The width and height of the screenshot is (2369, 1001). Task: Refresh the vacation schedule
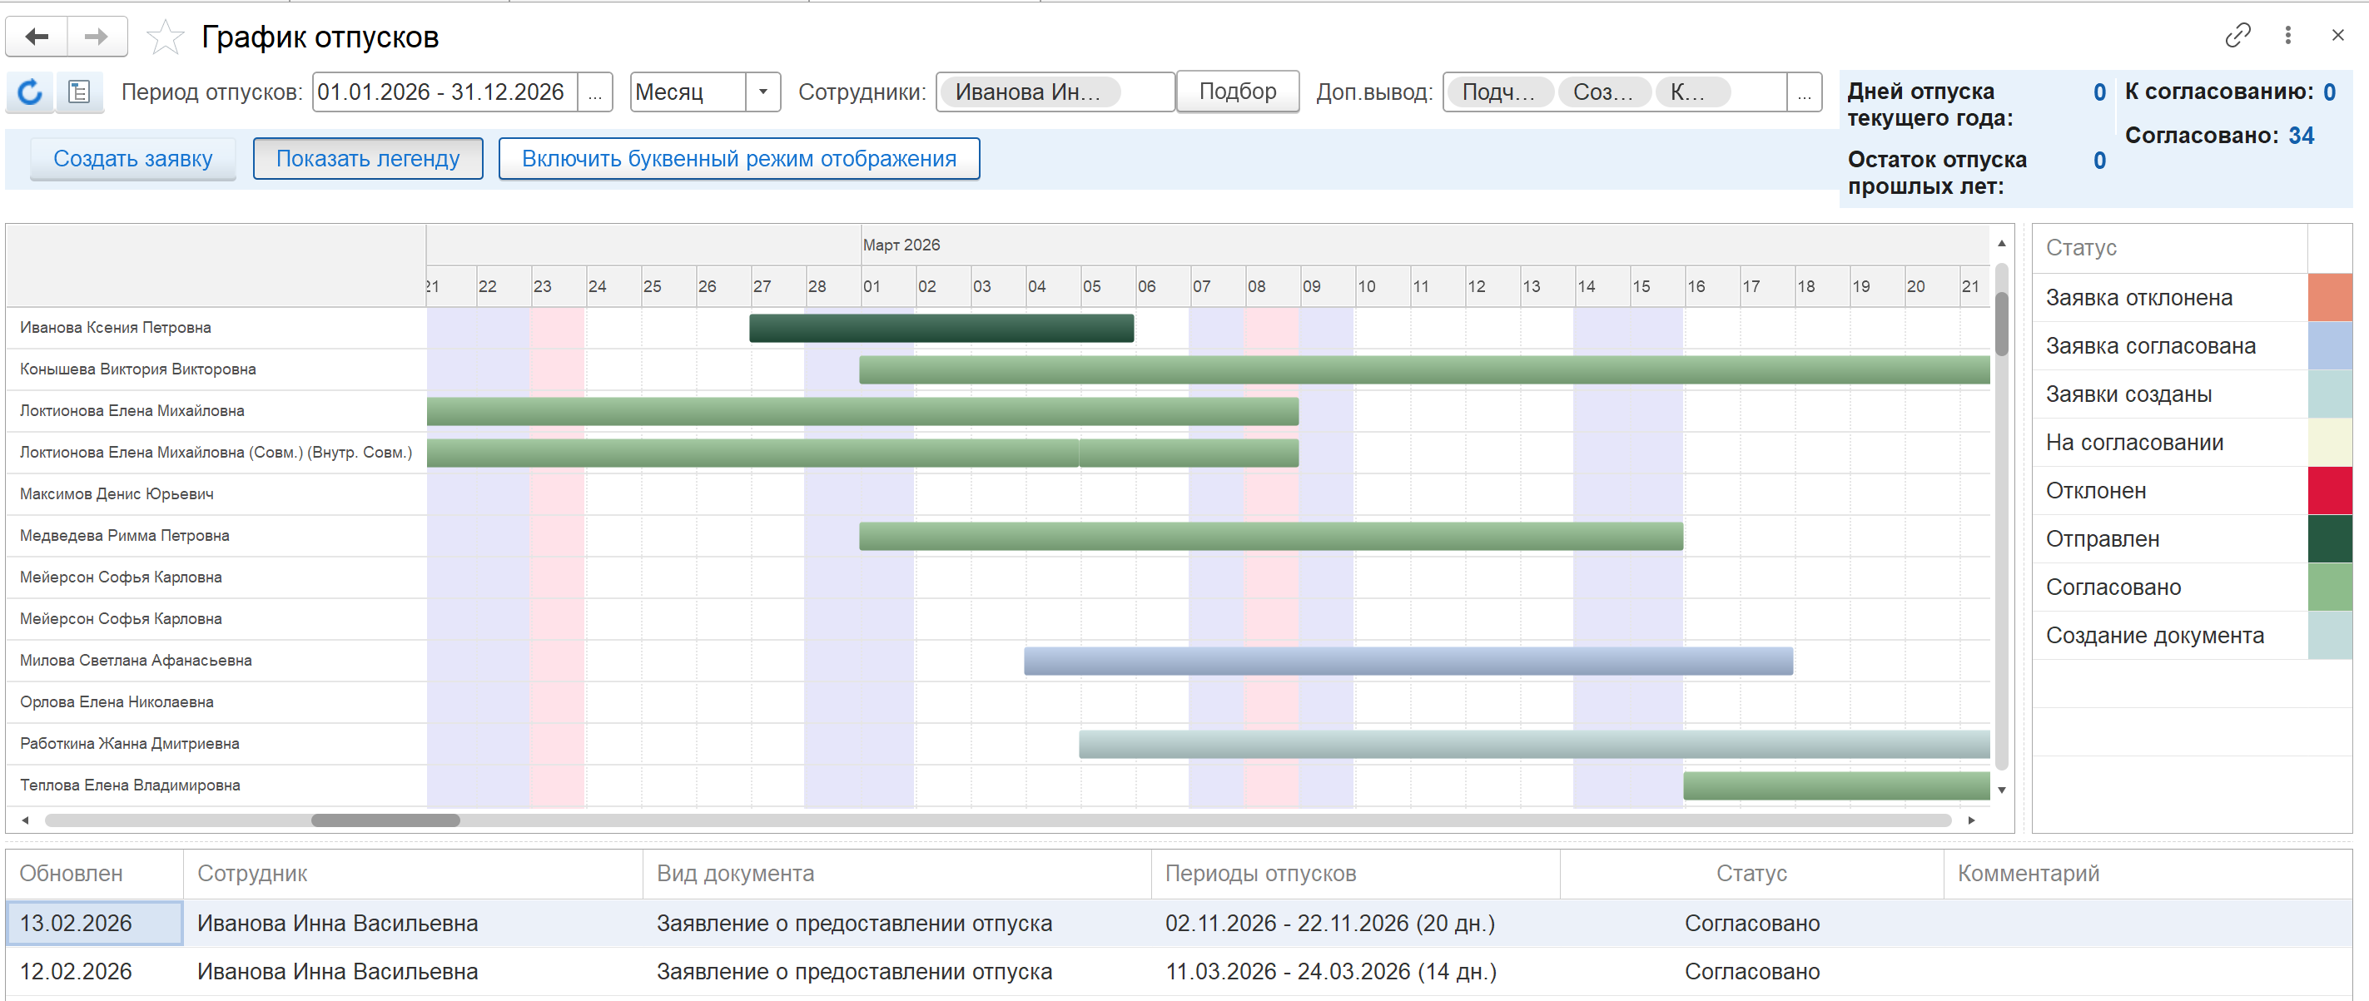tap(29, 92)
